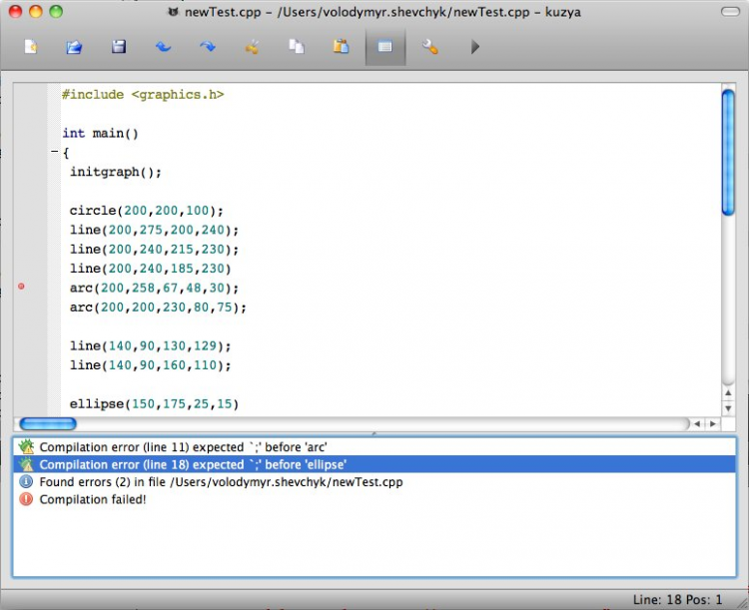Screen dimensions: 749x610
Task: Click the vertical scrollbar thumb in editor
Action: 728,150
